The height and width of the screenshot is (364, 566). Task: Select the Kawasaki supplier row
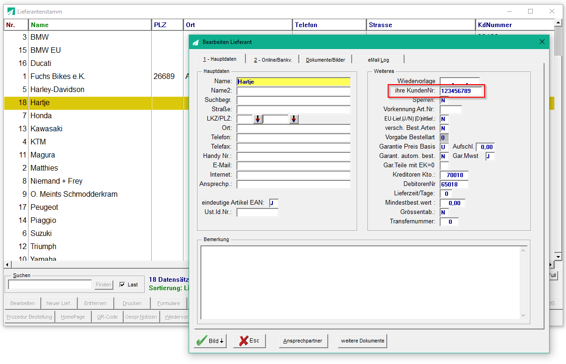click(x=96, y=128)
